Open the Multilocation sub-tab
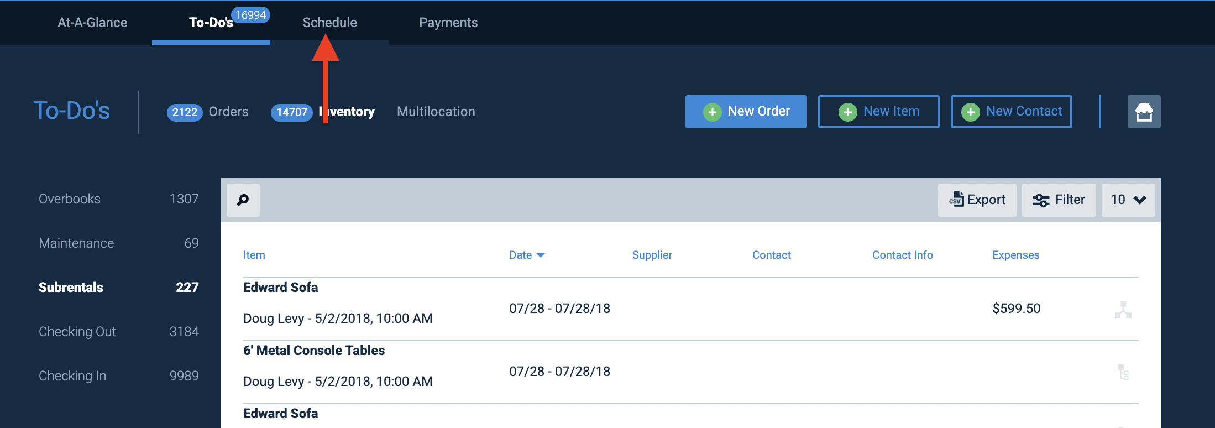 (436, 112)
